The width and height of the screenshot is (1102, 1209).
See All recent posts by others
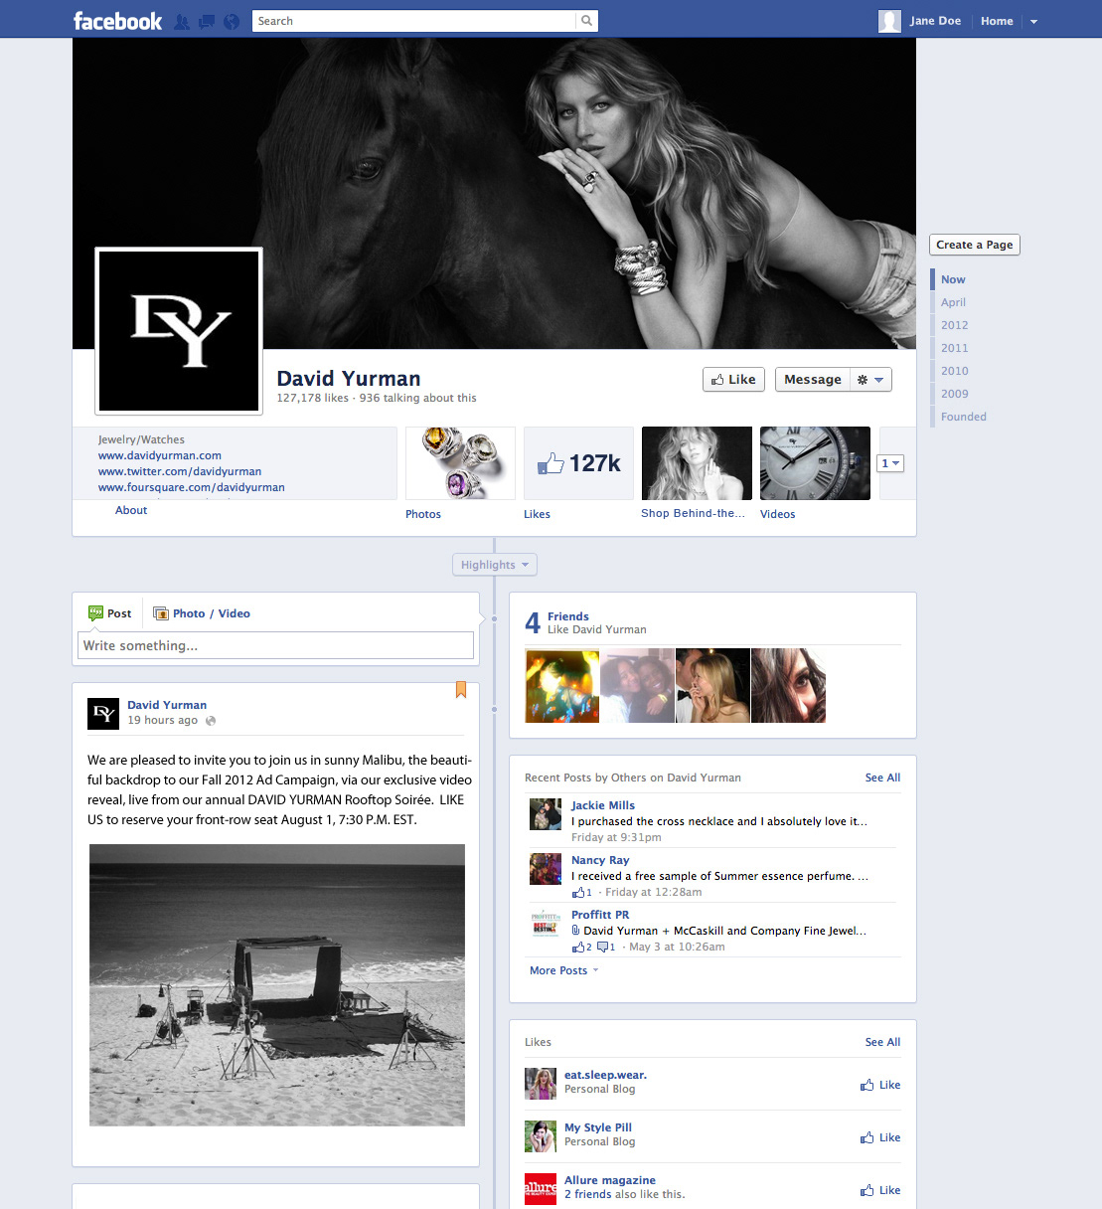coord(882,777)
